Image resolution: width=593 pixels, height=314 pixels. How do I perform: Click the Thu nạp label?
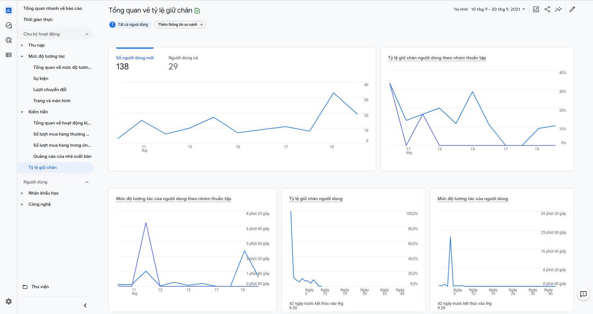36,45
